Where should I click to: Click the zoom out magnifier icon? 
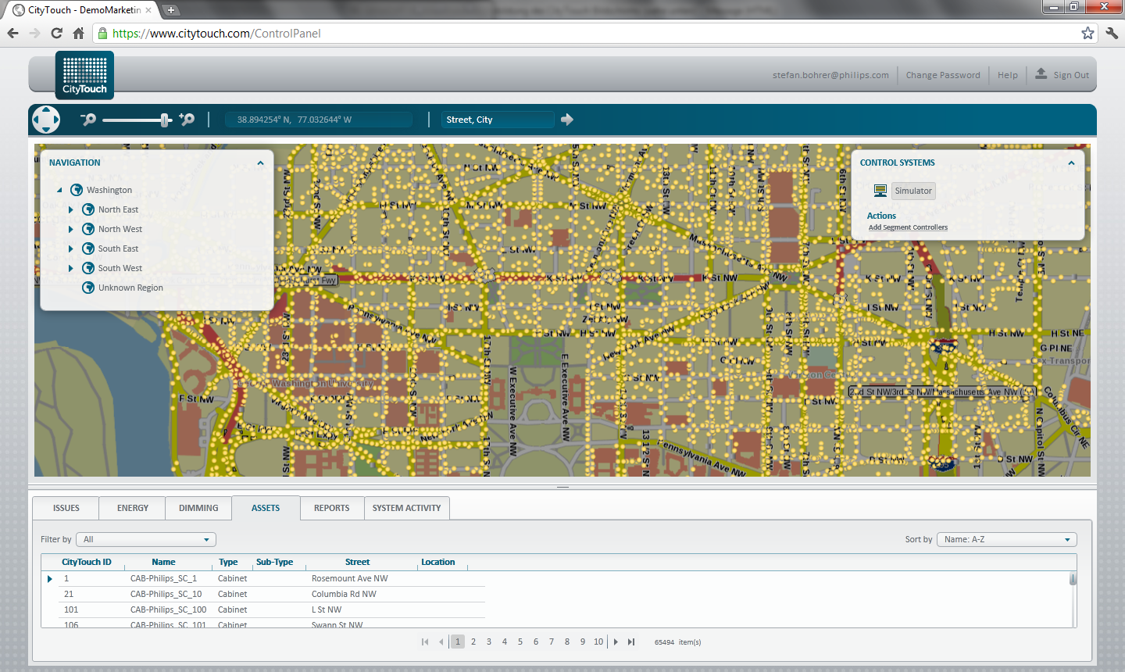(88, 120)
